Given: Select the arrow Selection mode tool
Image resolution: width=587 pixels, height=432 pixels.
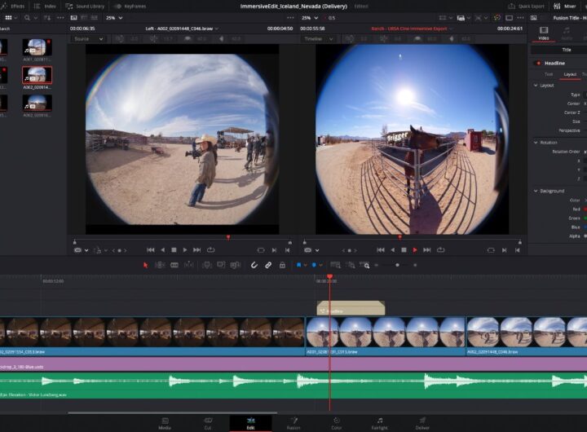Looking at the screenshot, I should coord(145,265).
